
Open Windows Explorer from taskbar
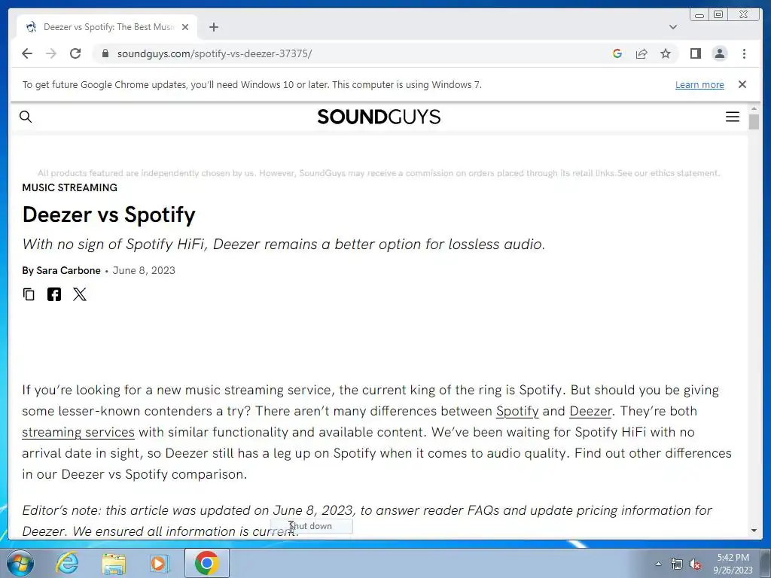[x=114, y=563]
